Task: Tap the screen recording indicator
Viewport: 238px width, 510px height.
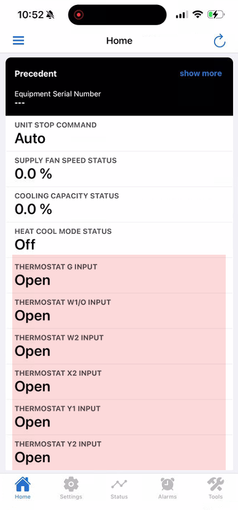Action: tap(79, 15)
